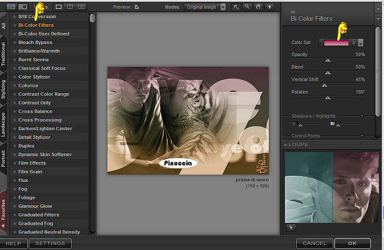Viewport: 384px width, 250px height.
Task: Toggle favorite star for Film Grain
Action: pyautogui.click(x=14, y=172)
